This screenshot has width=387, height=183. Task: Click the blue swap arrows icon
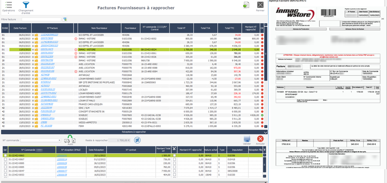pos(137,140)
